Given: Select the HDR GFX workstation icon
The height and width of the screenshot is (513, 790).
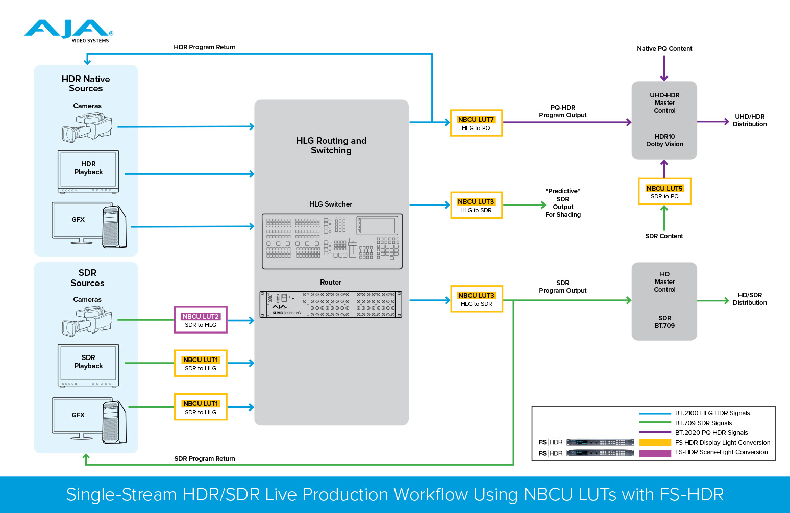Looking at the screenshot, I should click(89, 225).
